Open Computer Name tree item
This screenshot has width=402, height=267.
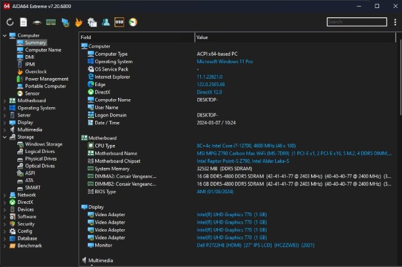click(x=43, y=50)
